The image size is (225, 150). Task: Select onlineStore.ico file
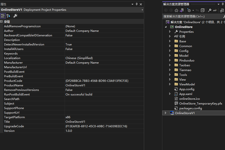click(x=190, y=99)
